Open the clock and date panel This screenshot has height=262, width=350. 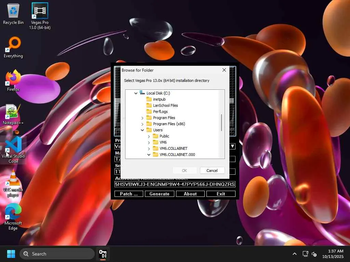coord(333,254)
